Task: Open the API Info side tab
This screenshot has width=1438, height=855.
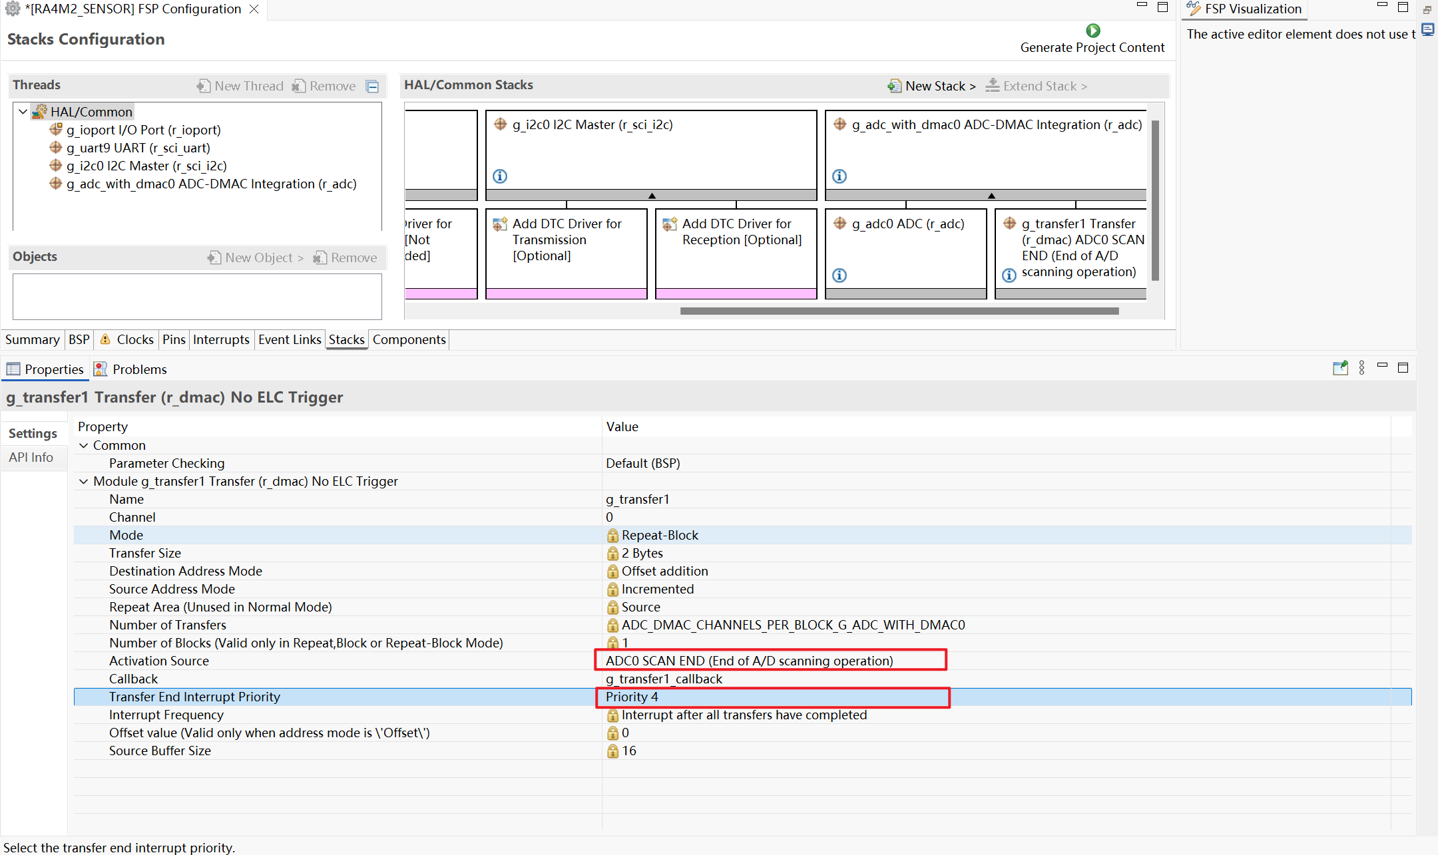Action: (x=31, y=458)
